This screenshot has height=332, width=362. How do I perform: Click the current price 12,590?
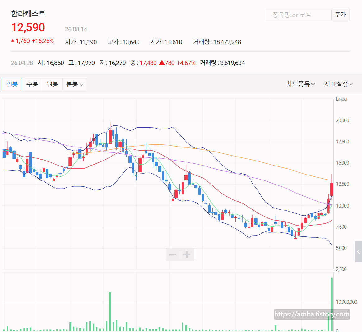(28, 27)
